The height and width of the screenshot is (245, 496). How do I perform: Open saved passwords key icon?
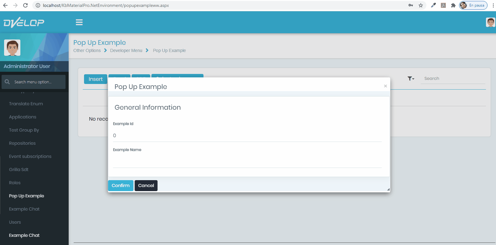pos(411,5)
